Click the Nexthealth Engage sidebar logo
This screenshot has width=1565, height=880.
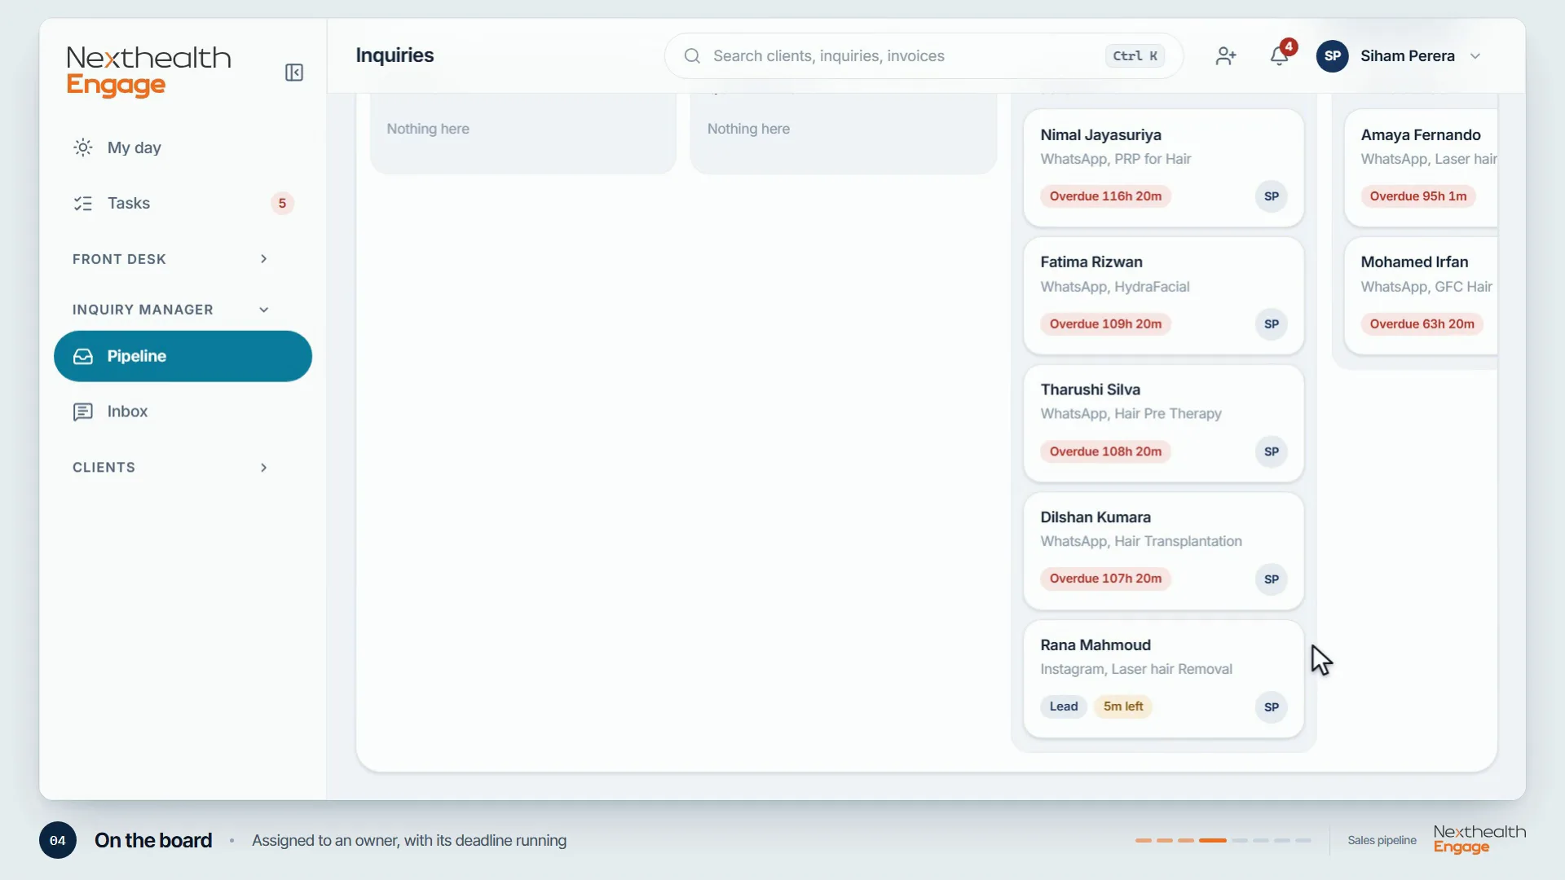click(x=148, y=72)
